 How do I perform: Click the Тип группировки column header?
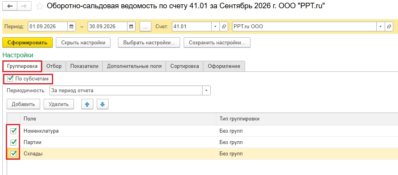coord(307,119)
